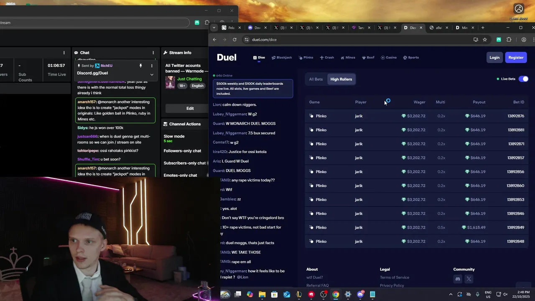The image size is (535, 301).
Task: Click the Login button
Action: click(x=494, y=58)
